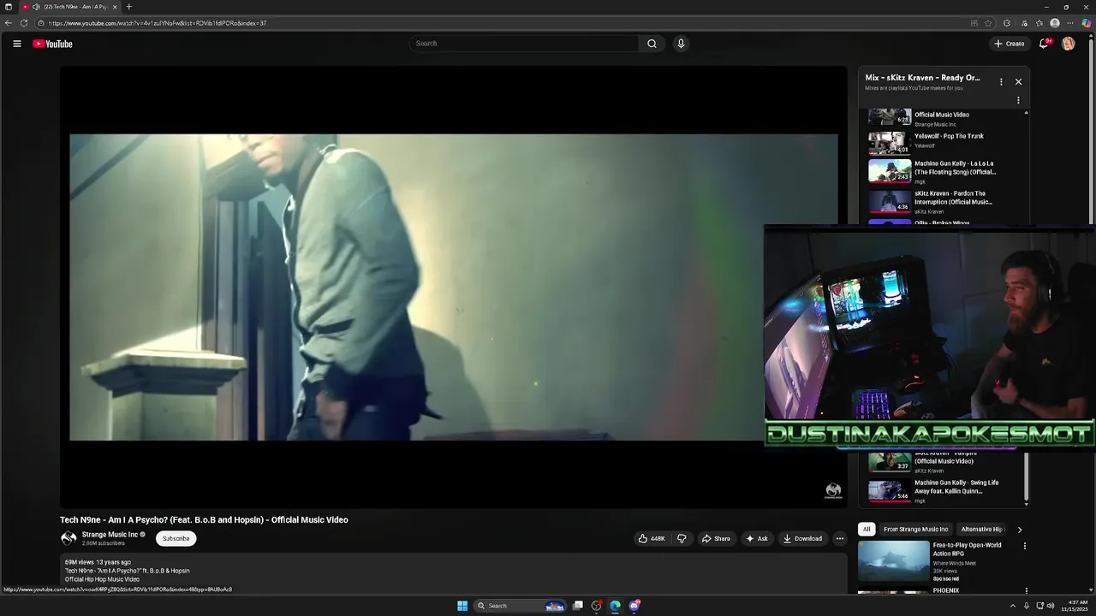
Task: Subscribe to Strange Music Inc
Action: (176, 538)
